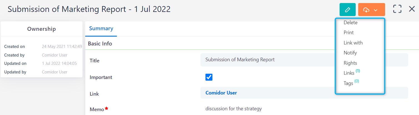Expand the orange actions dropdown chevron
This screenshot has width=419, height=115.
point(376,10)
